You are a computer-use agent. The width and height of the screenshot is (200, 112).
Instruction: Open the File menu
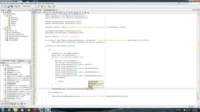pos(1,3)
